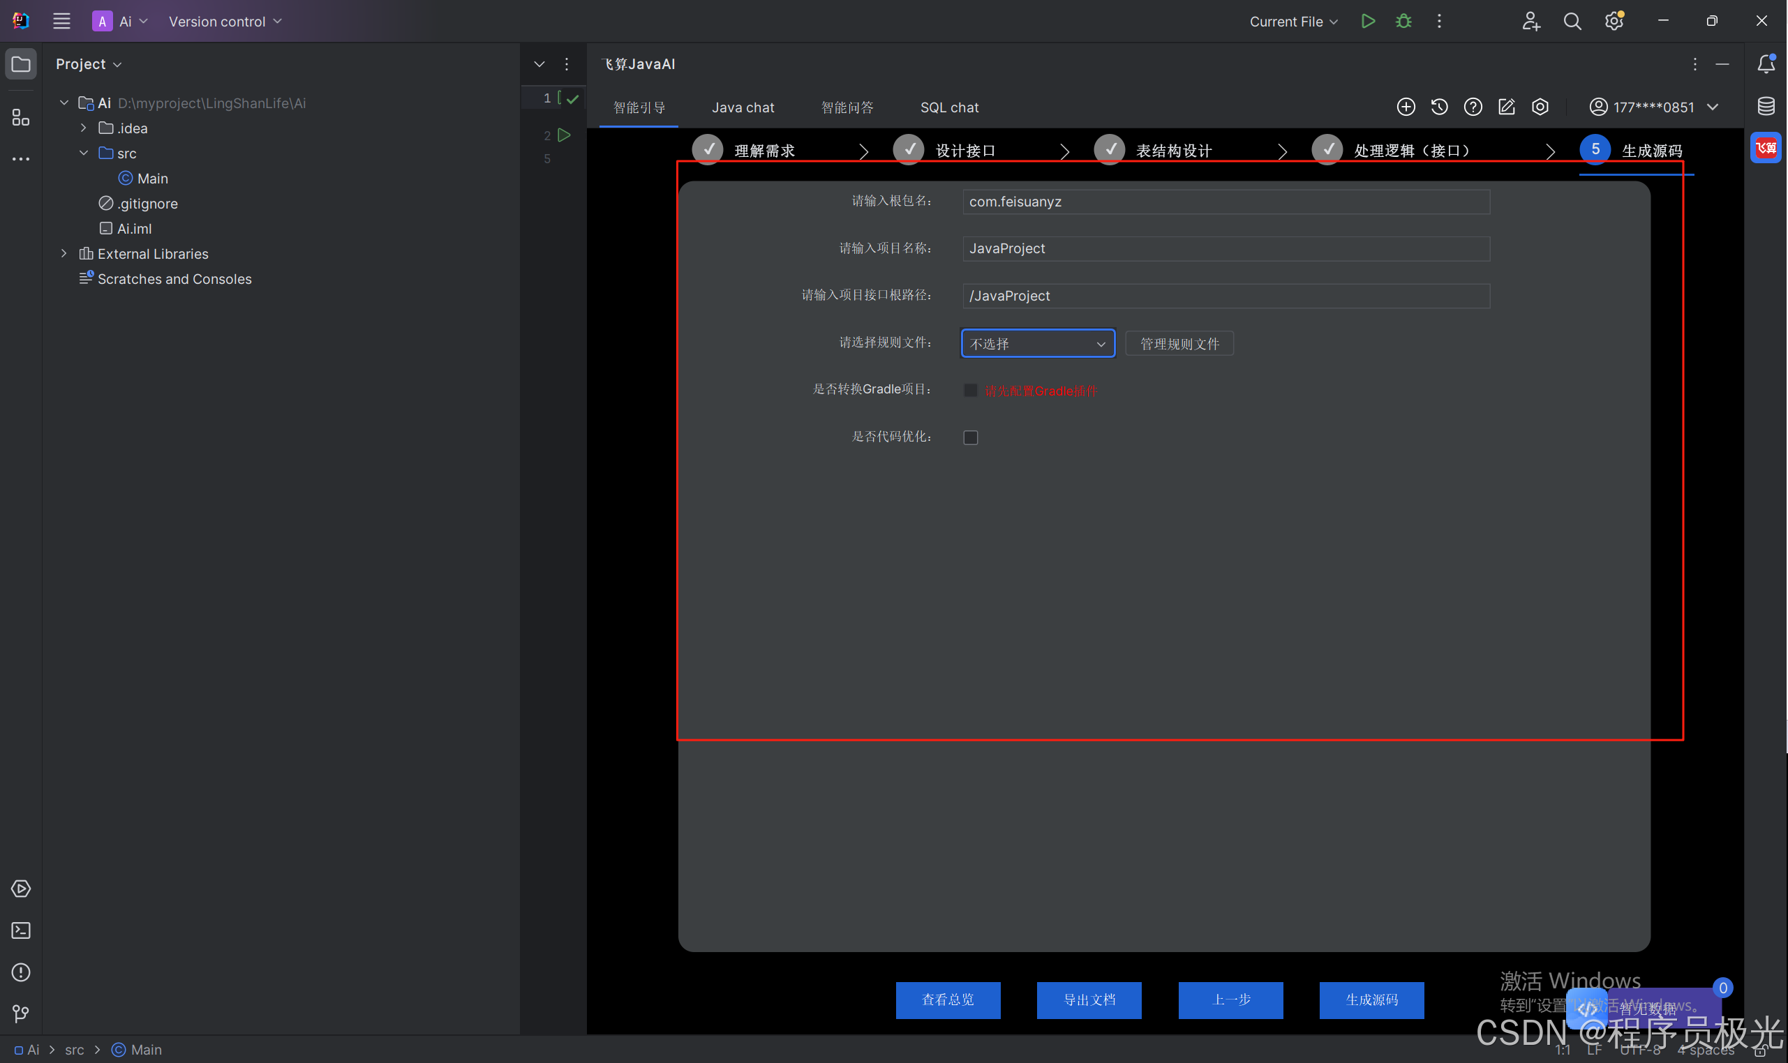Click the com.feisuanyz root package name field
Image resolution: width=1788 pixels, height=1063 pixels.
(x=1225, y=202)
